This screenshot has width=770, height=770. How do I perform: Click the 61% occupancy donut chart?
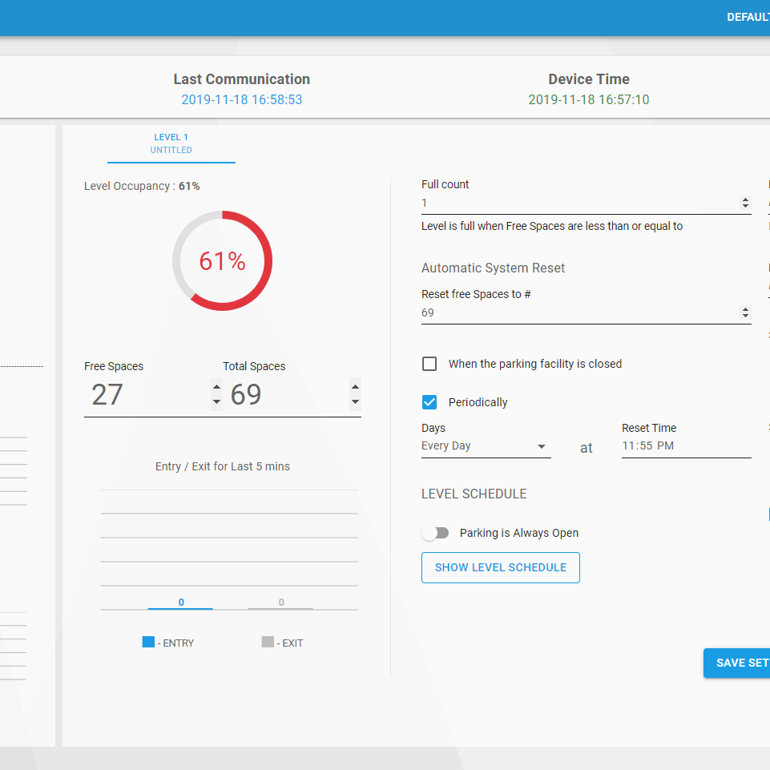[222, 261]
